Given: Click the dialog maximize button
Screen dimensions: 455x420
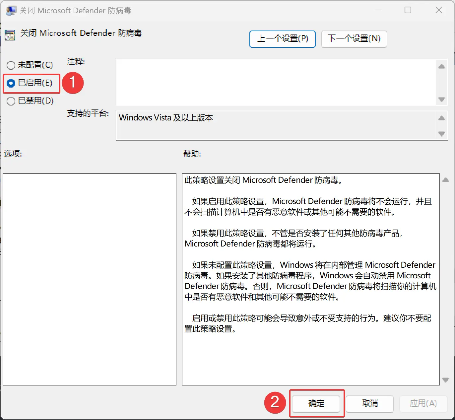Looking at the screenshot, I should (408, 10).
